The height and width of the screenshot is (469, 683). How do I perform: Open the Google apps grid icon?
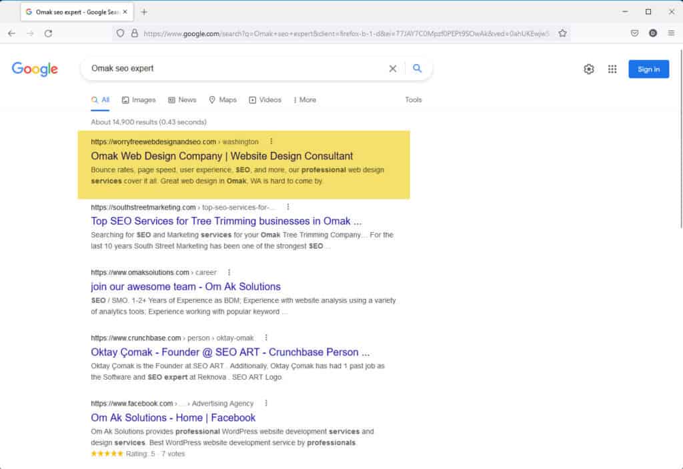click(612, 69)
